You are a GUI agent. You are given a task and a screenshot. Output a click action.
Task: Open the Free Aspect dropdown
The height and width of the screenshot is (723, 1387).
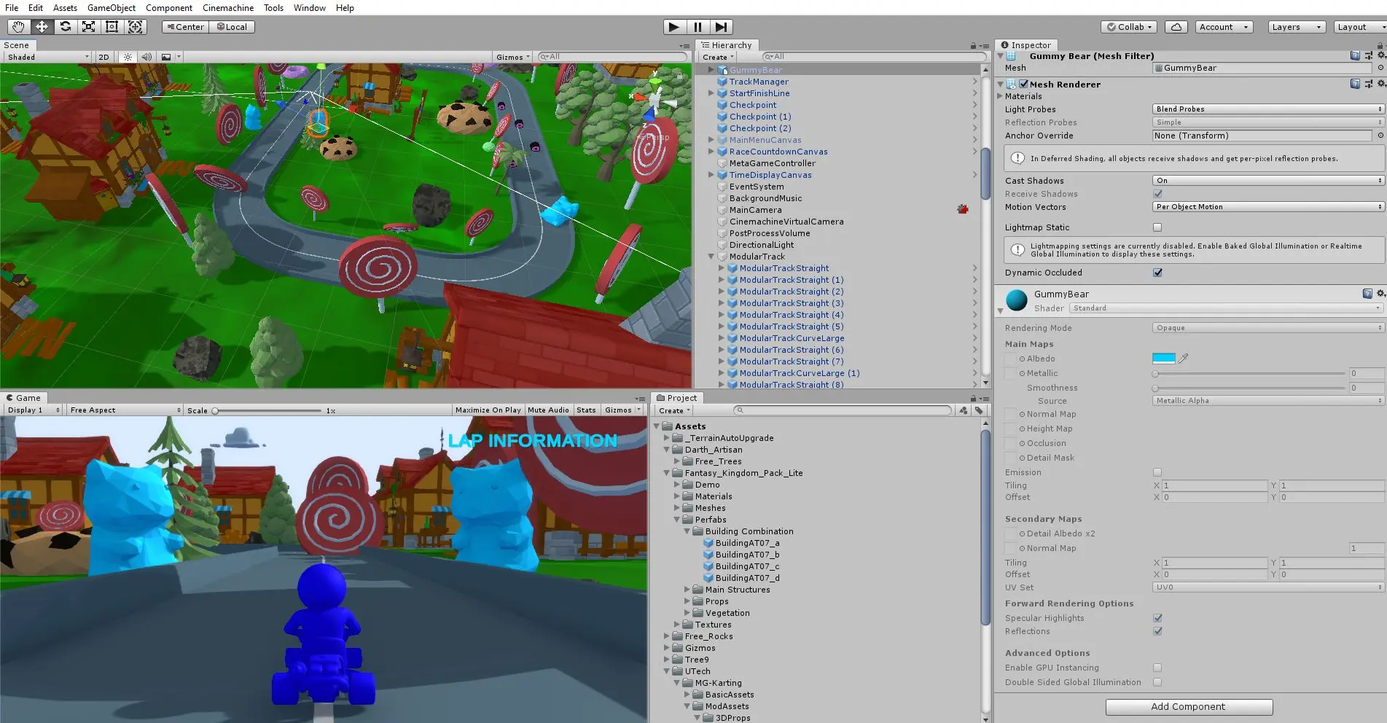click(x=122, y=410)
